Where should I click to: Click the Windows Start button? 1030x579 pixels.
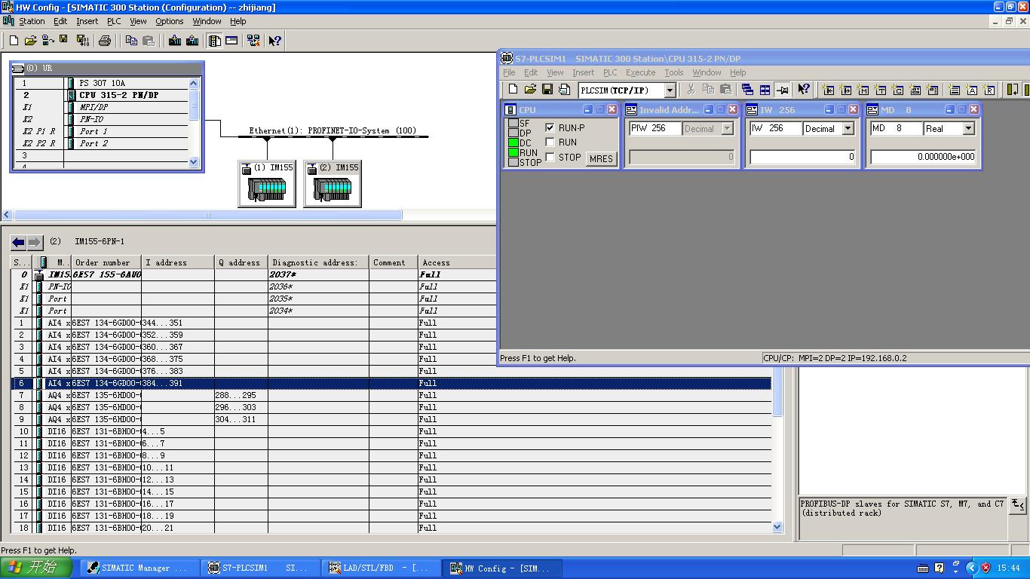(x=36, y=568)
